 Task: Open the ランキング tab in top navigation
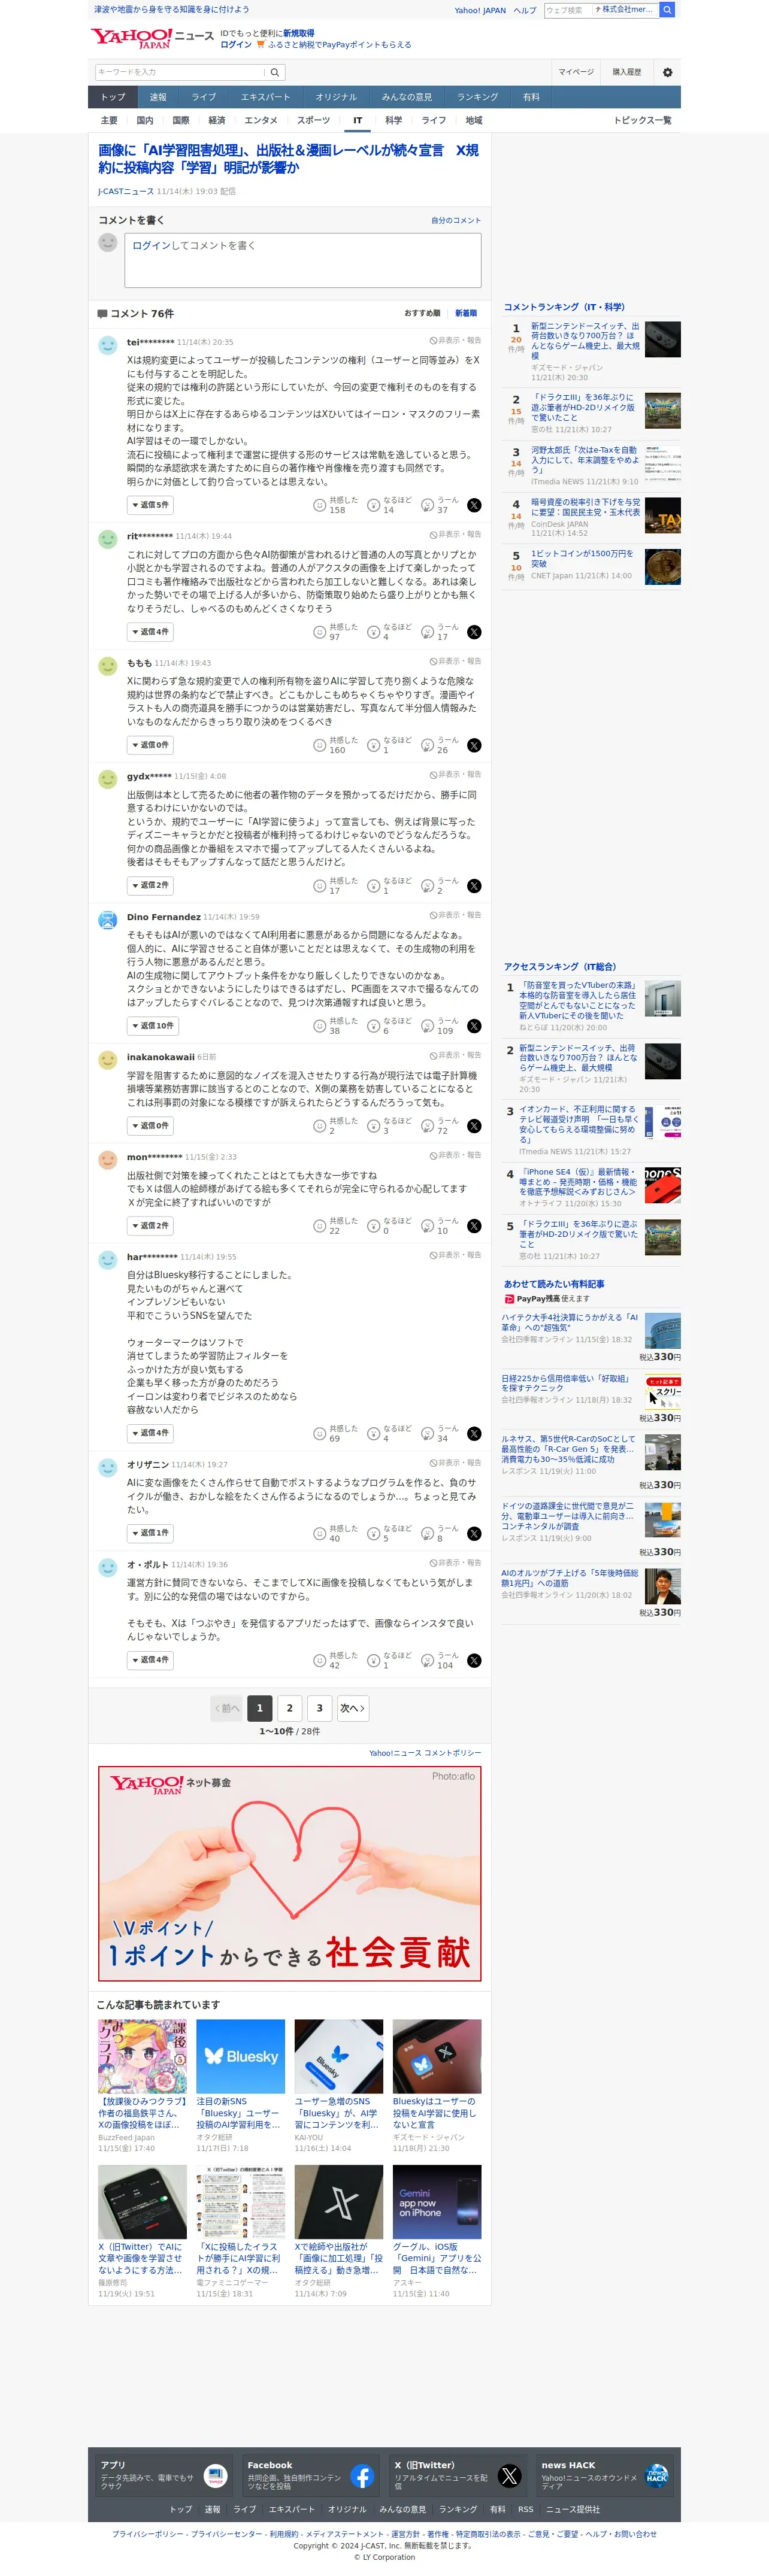[x=477, y=97]
